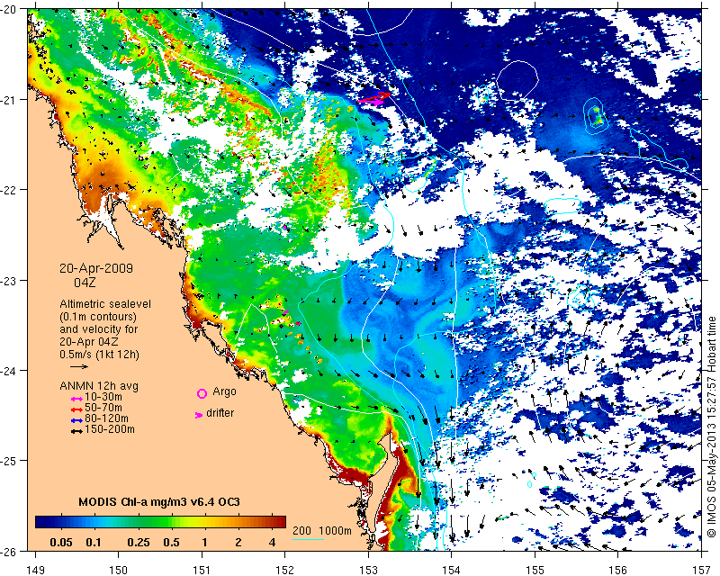Click the '50-70m' depth label
This screenshot has height=576, width=720.
tap(103, 408)
